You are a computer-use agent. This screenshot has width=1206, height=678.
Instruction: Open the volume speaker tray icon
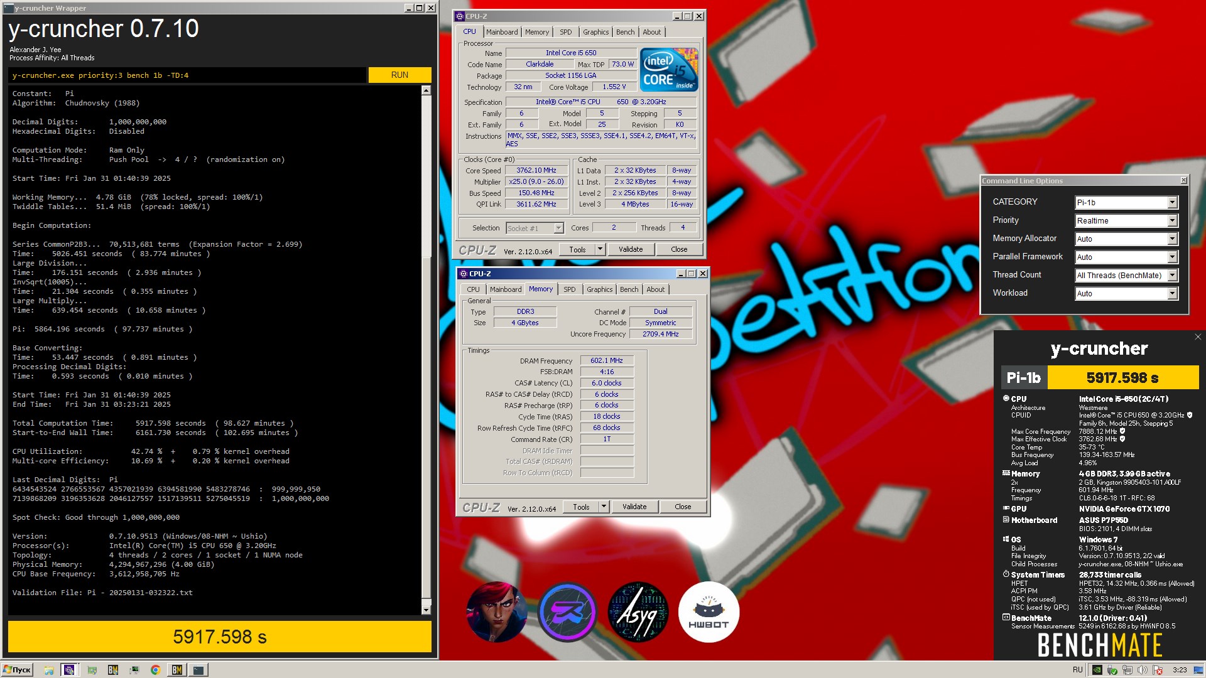[1143, 670]
